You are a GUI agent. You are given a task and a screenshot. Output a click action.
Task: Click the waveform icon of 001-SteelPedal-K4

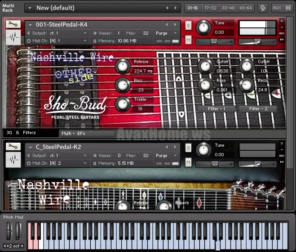pos(13,37)
